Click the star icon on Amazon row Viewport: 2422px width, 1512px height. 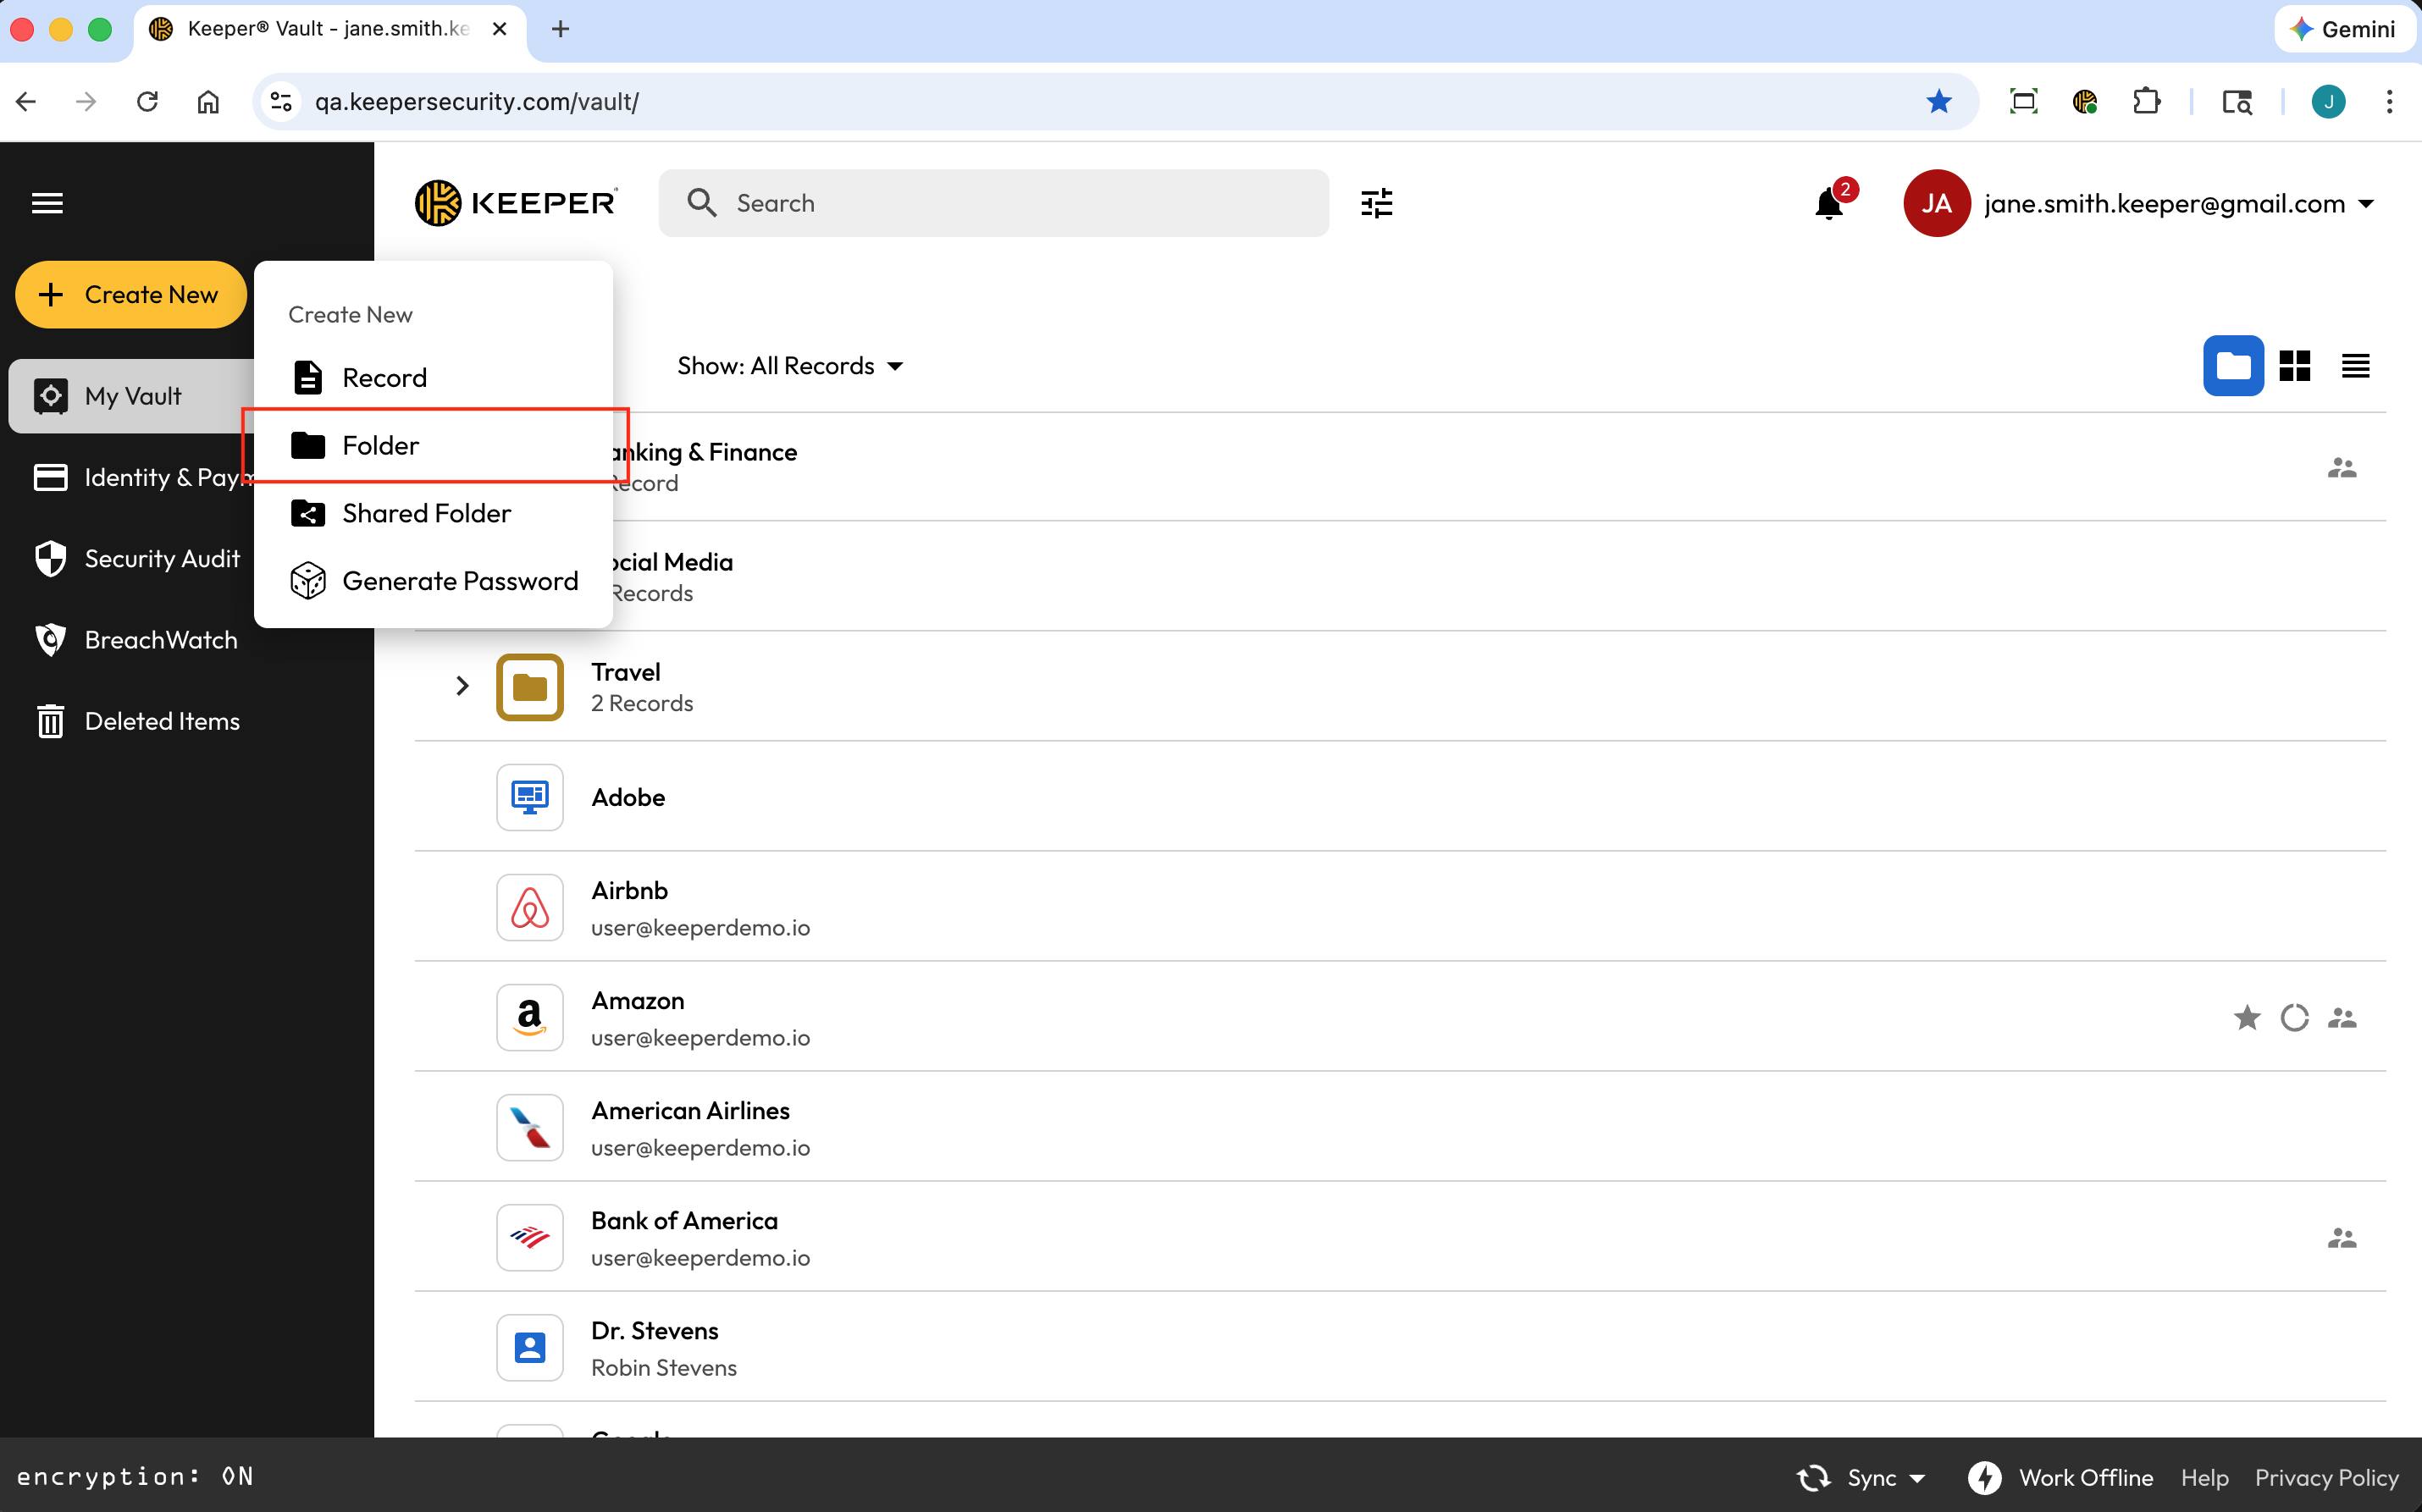click(2246, 1017)
